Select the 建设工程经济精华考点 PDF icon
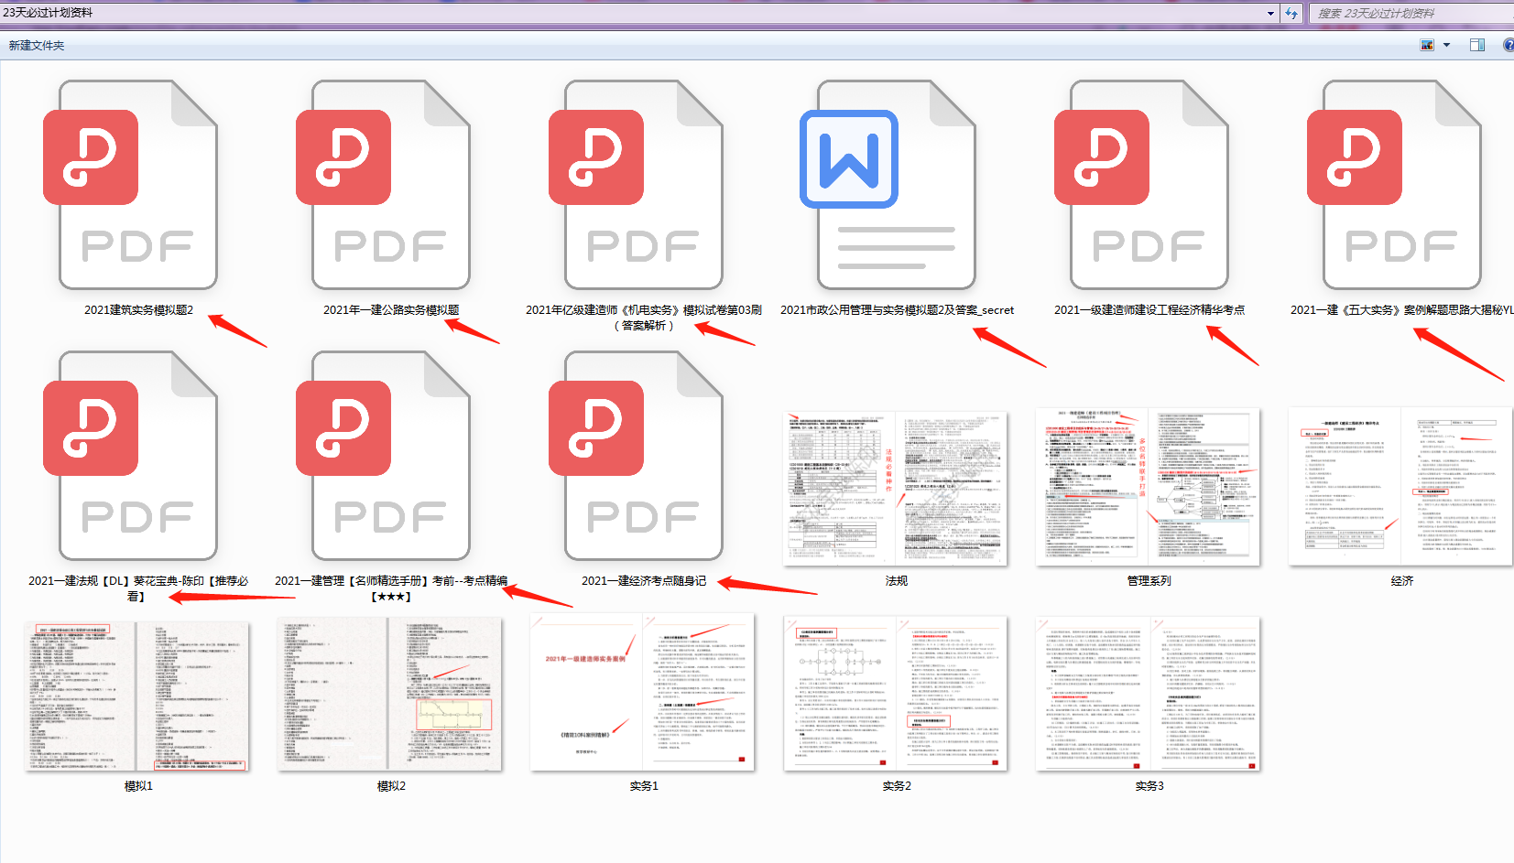 tap(1141, 185)
